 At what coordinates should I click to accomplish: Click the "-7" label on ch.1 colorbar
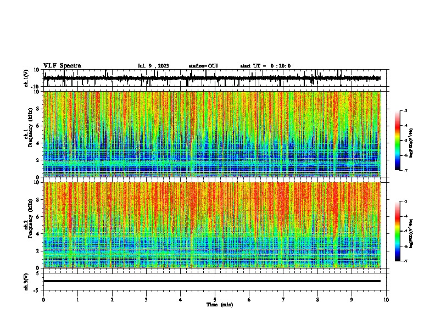click(405, 170)
